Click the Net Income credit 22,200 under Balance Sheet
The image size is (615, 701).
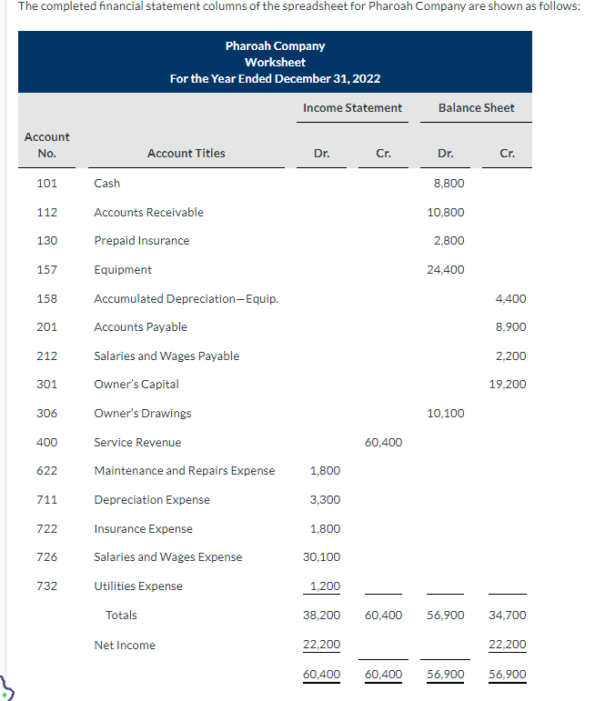(508, 645)
